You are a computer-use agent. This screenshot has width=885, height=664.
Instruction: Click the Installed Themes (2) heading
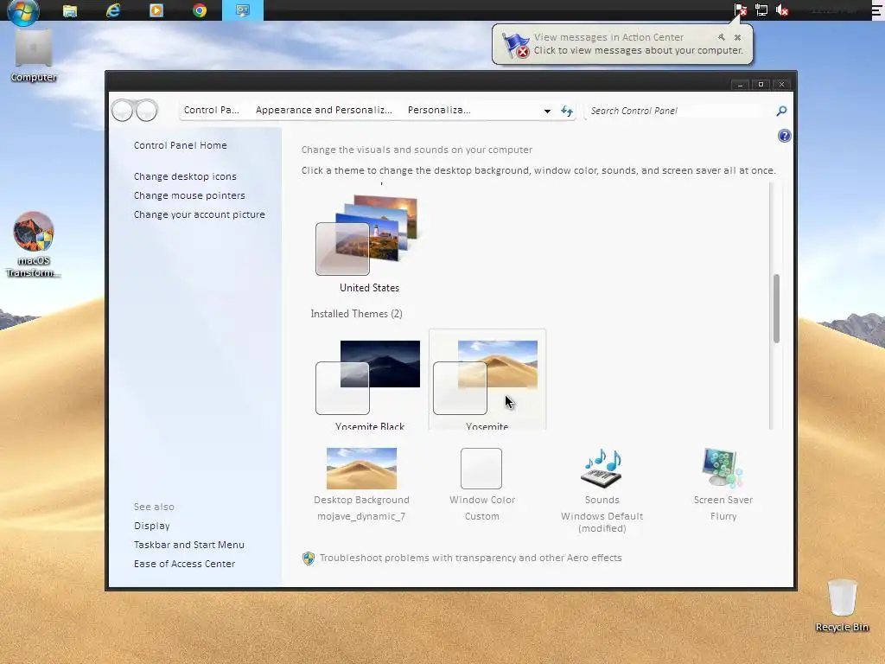click(x=356, y=313)
